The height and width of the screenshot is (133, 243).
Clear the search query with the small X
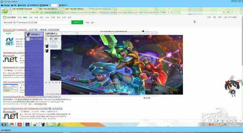[69, 23]
